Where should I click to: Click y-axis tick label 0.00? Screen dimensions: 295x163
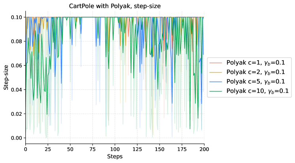point(17,138)
